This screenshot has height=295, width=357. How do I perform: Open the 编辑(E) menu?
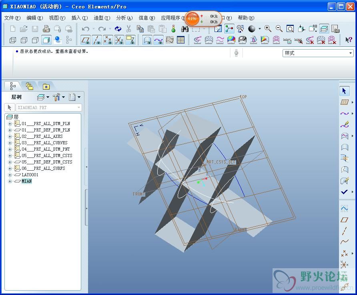[35, 18]
